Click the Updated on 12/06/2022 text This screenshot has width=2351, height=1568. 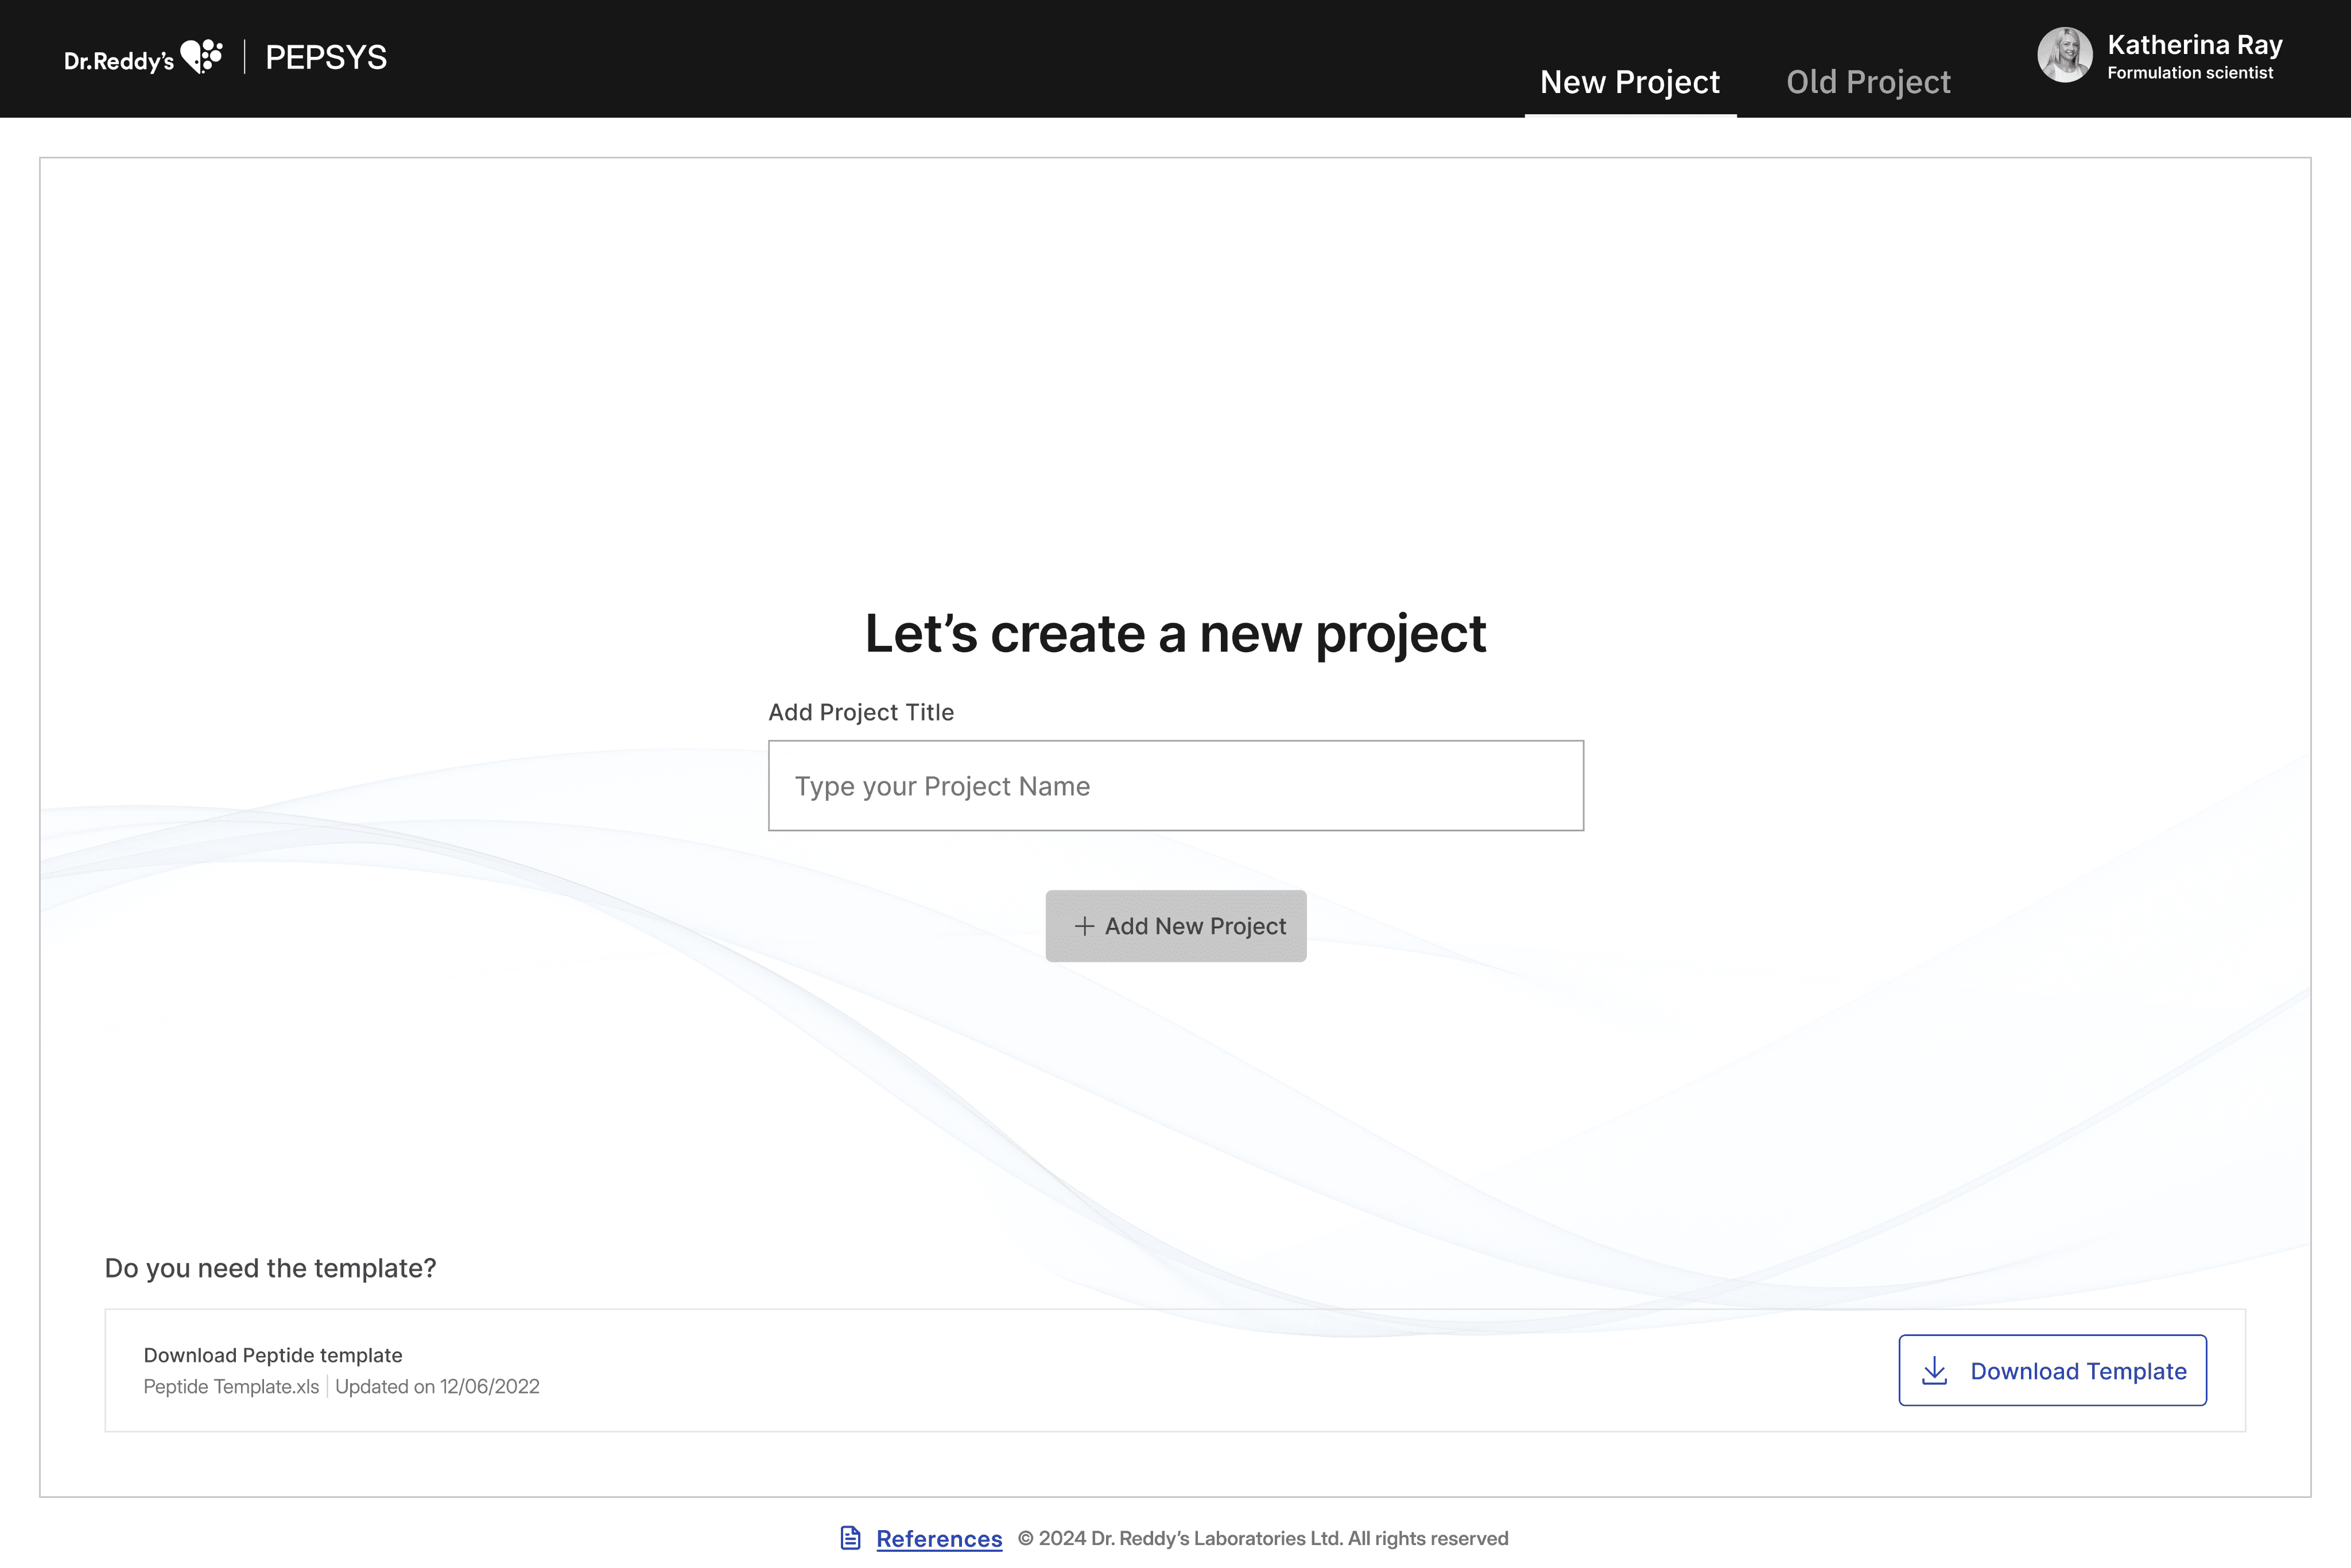tap(437, 1387)
